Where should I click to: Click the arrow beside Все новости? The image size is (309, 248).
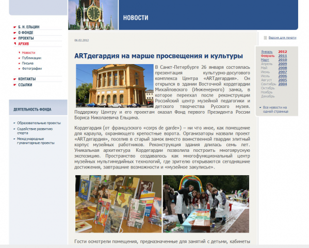coord(261,107)
